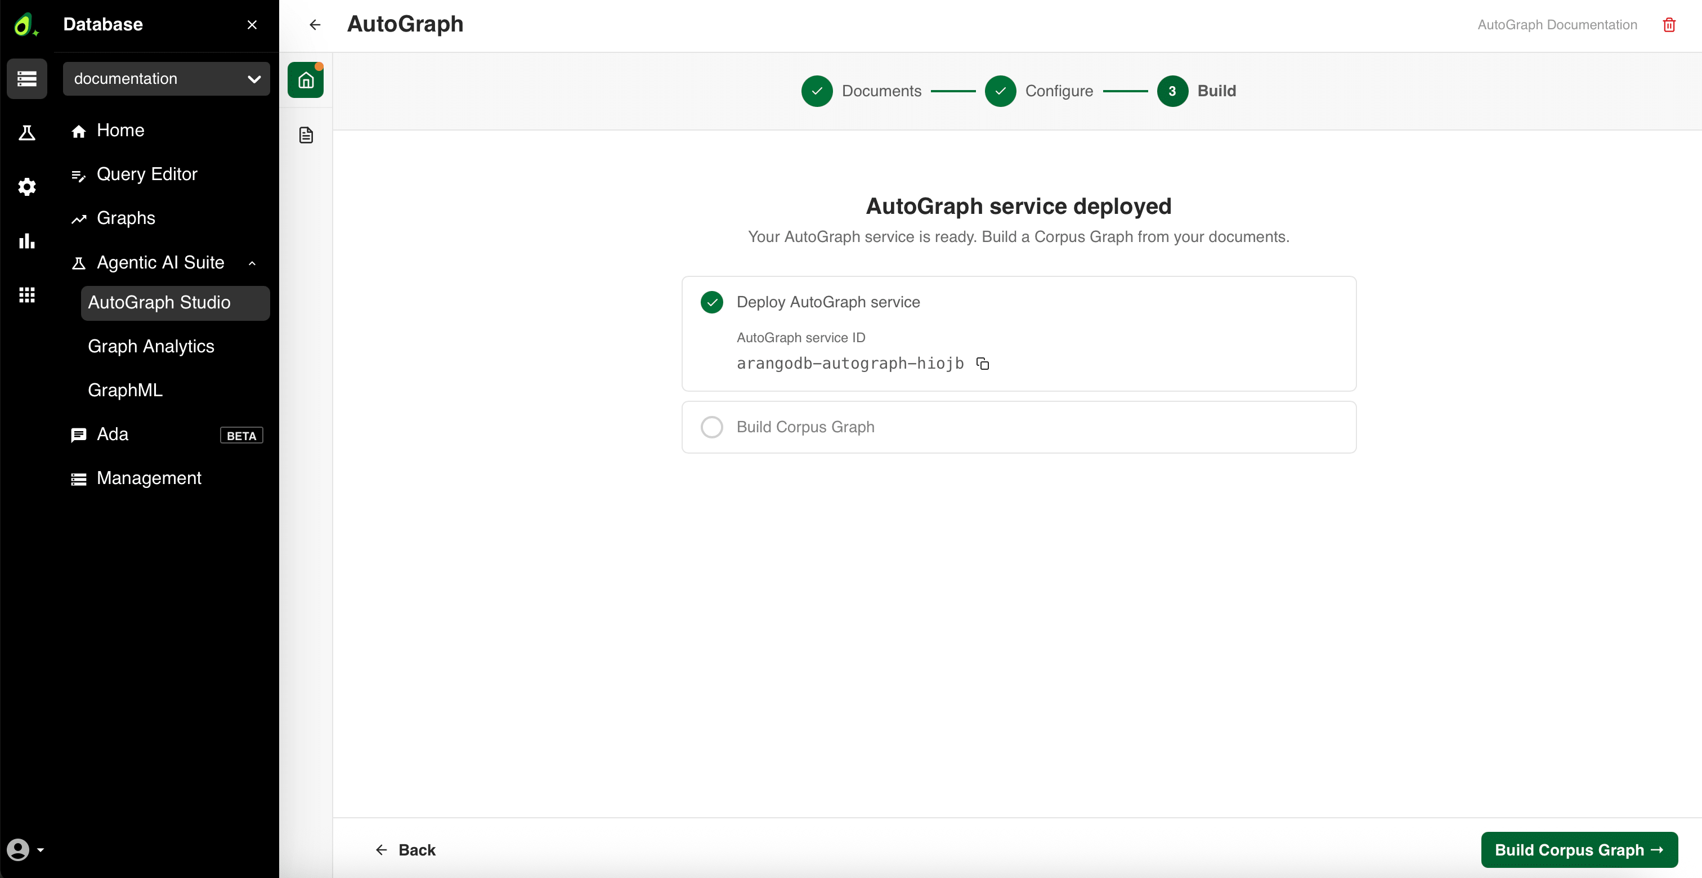Click the service ID arangodb-autograph-hiojb

pos(850,364)
